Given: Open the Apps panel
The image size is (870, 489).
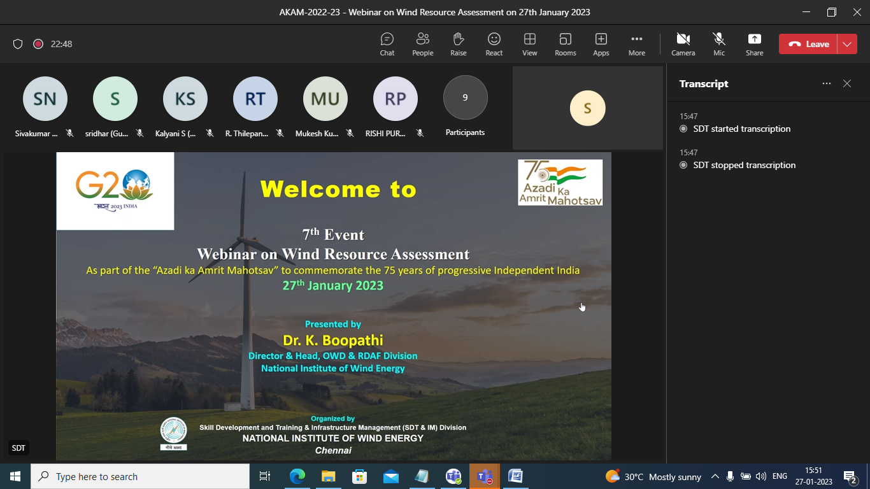Looking at the screenshot, I should tap(601, 44).
